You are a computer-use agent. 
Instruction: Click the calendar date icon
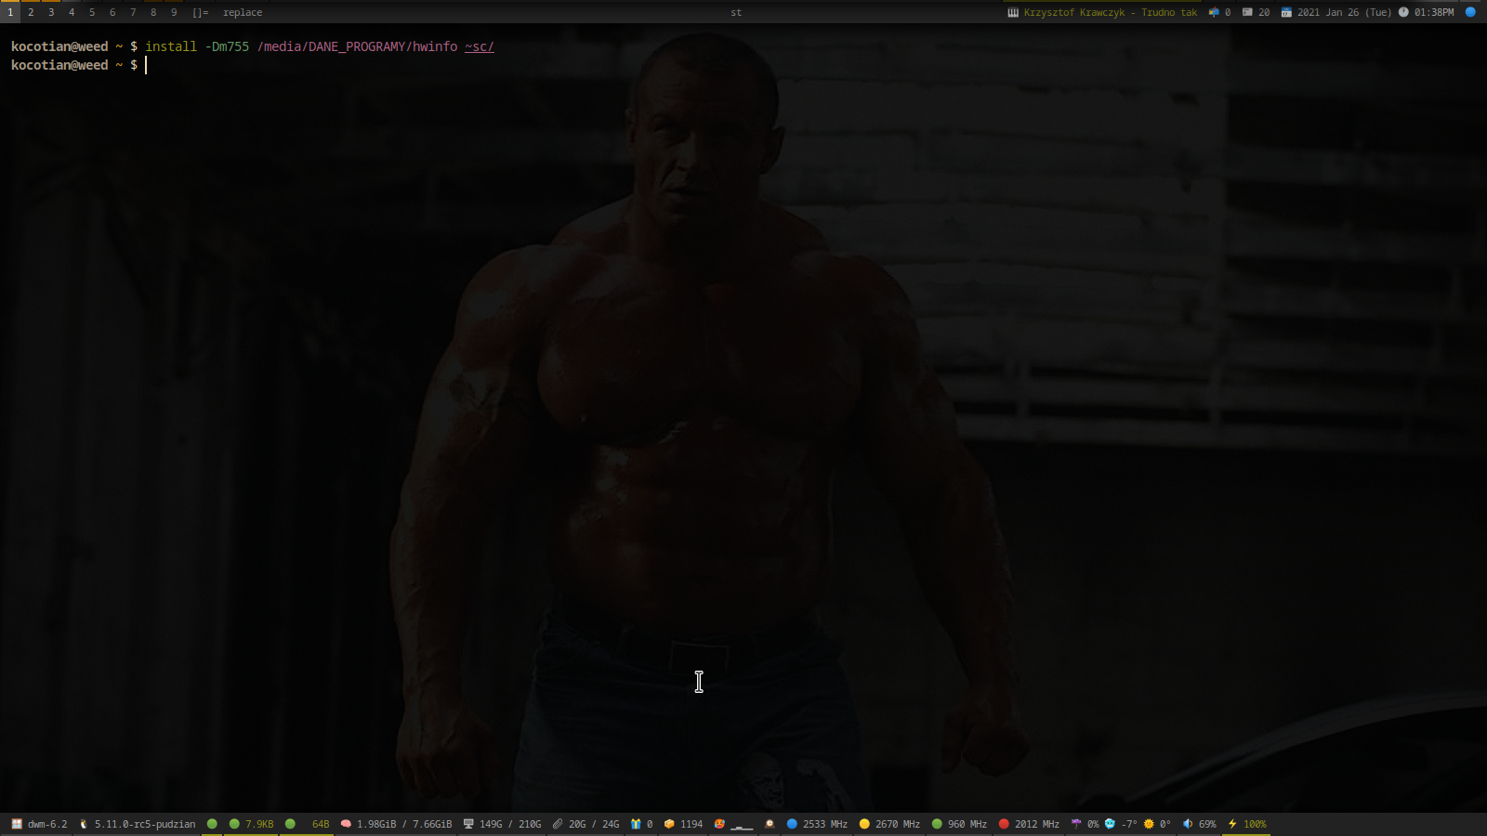[1286, 12]
